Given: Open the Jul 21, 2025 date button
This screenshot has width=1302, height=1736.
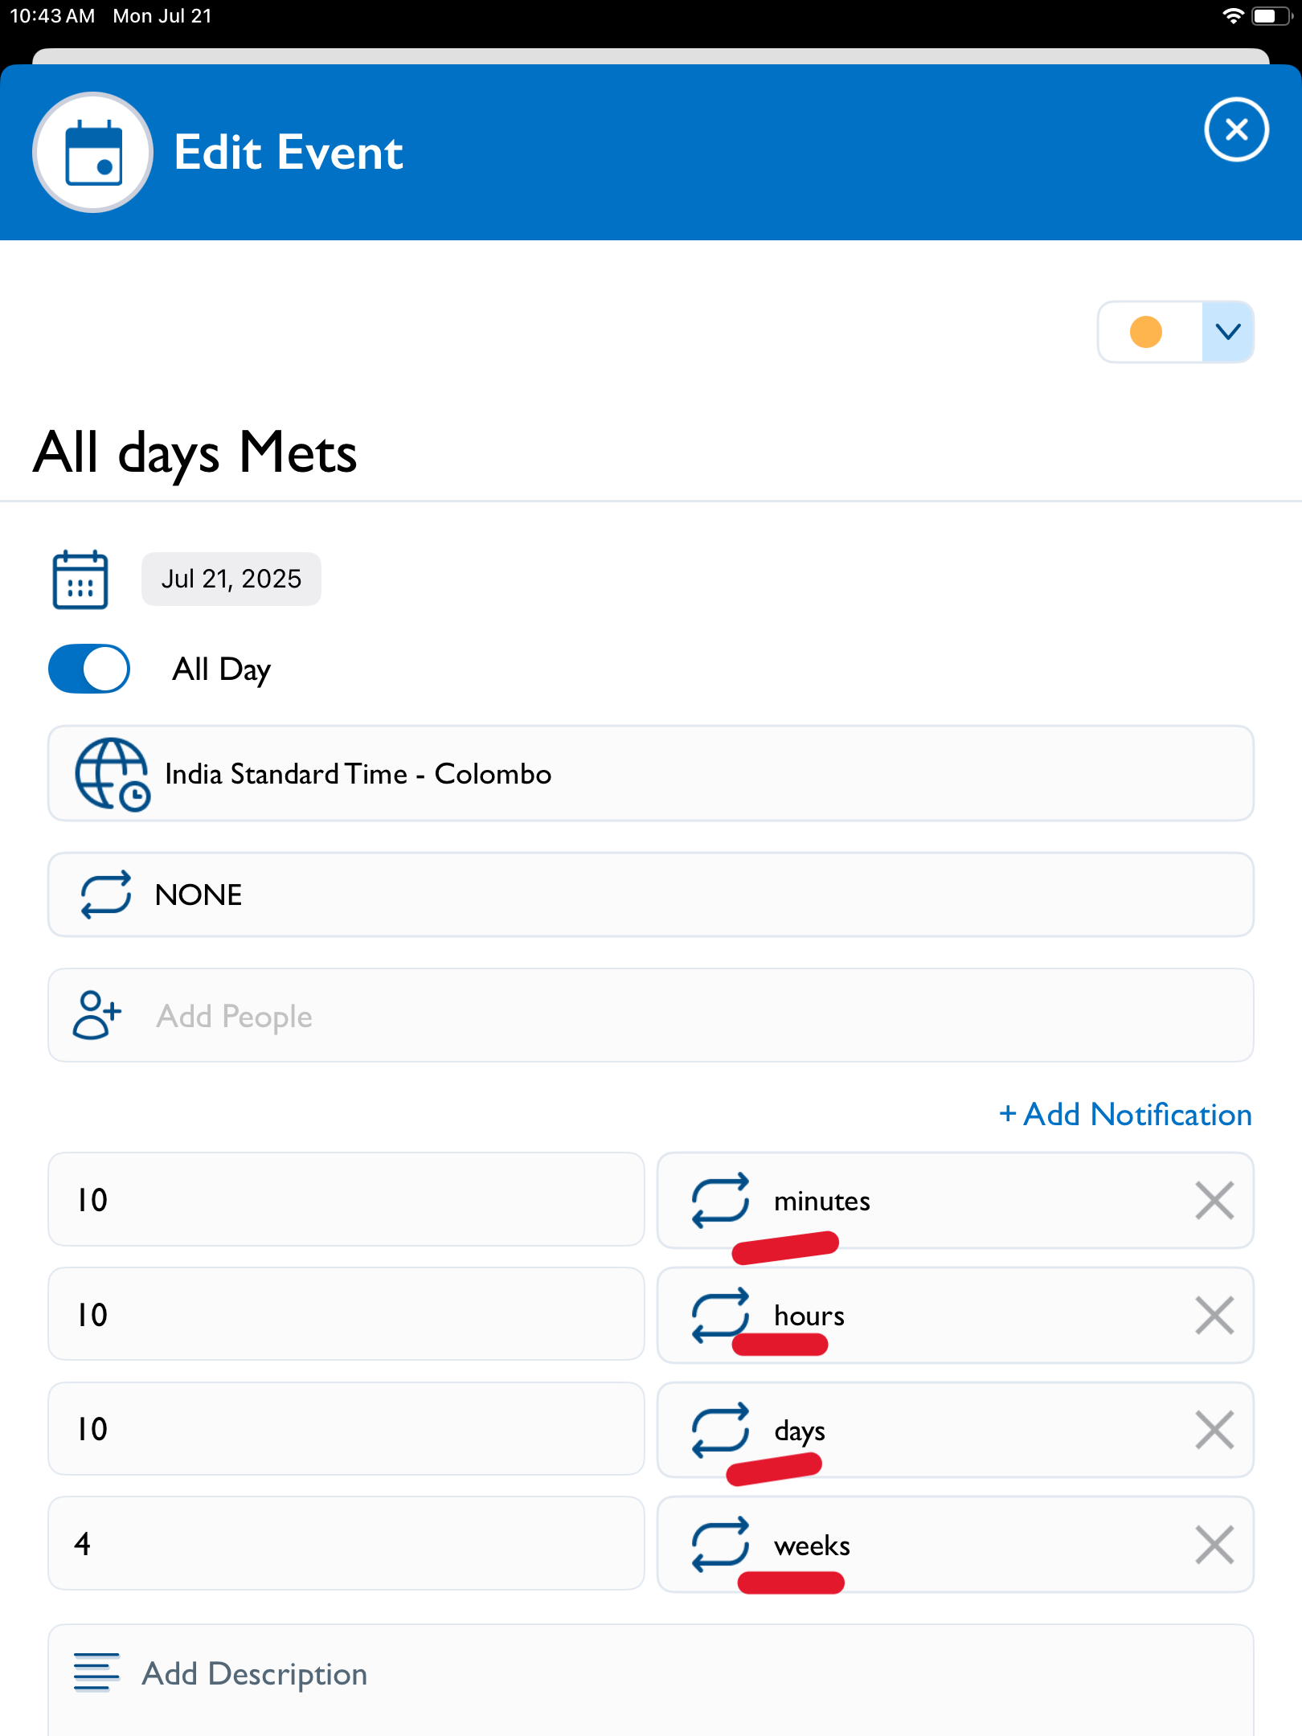Looking at the screenshot, I should 231,579.
